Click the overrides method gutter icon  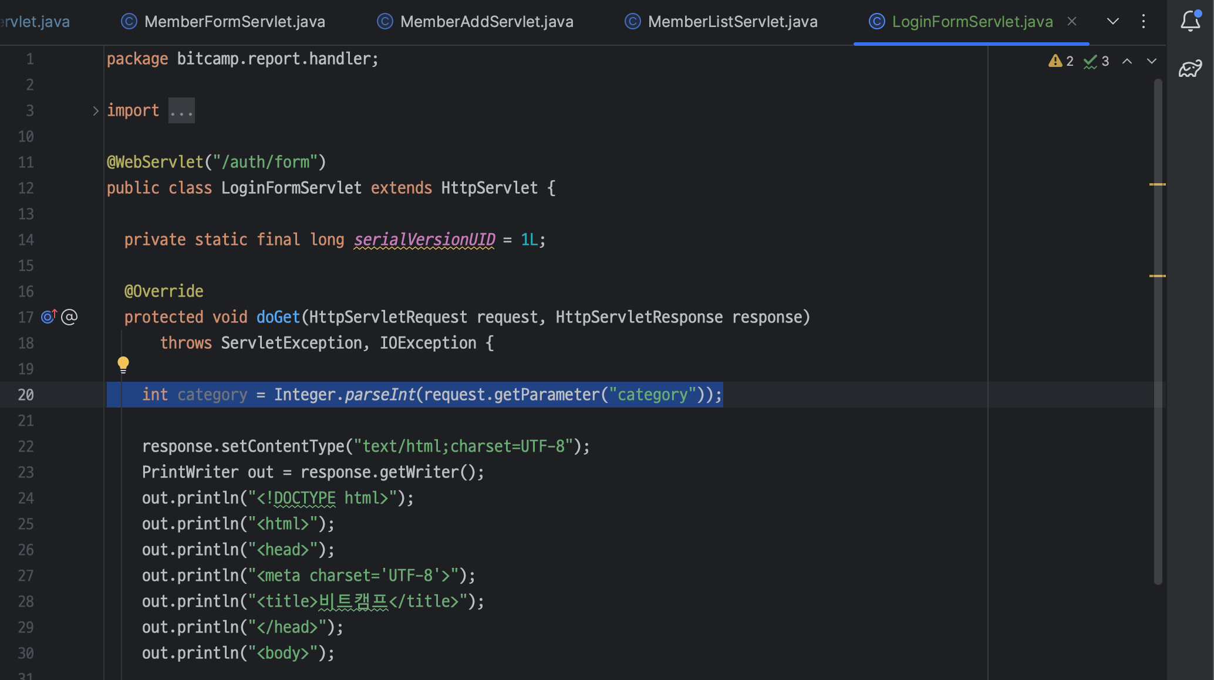pos(49,317)
